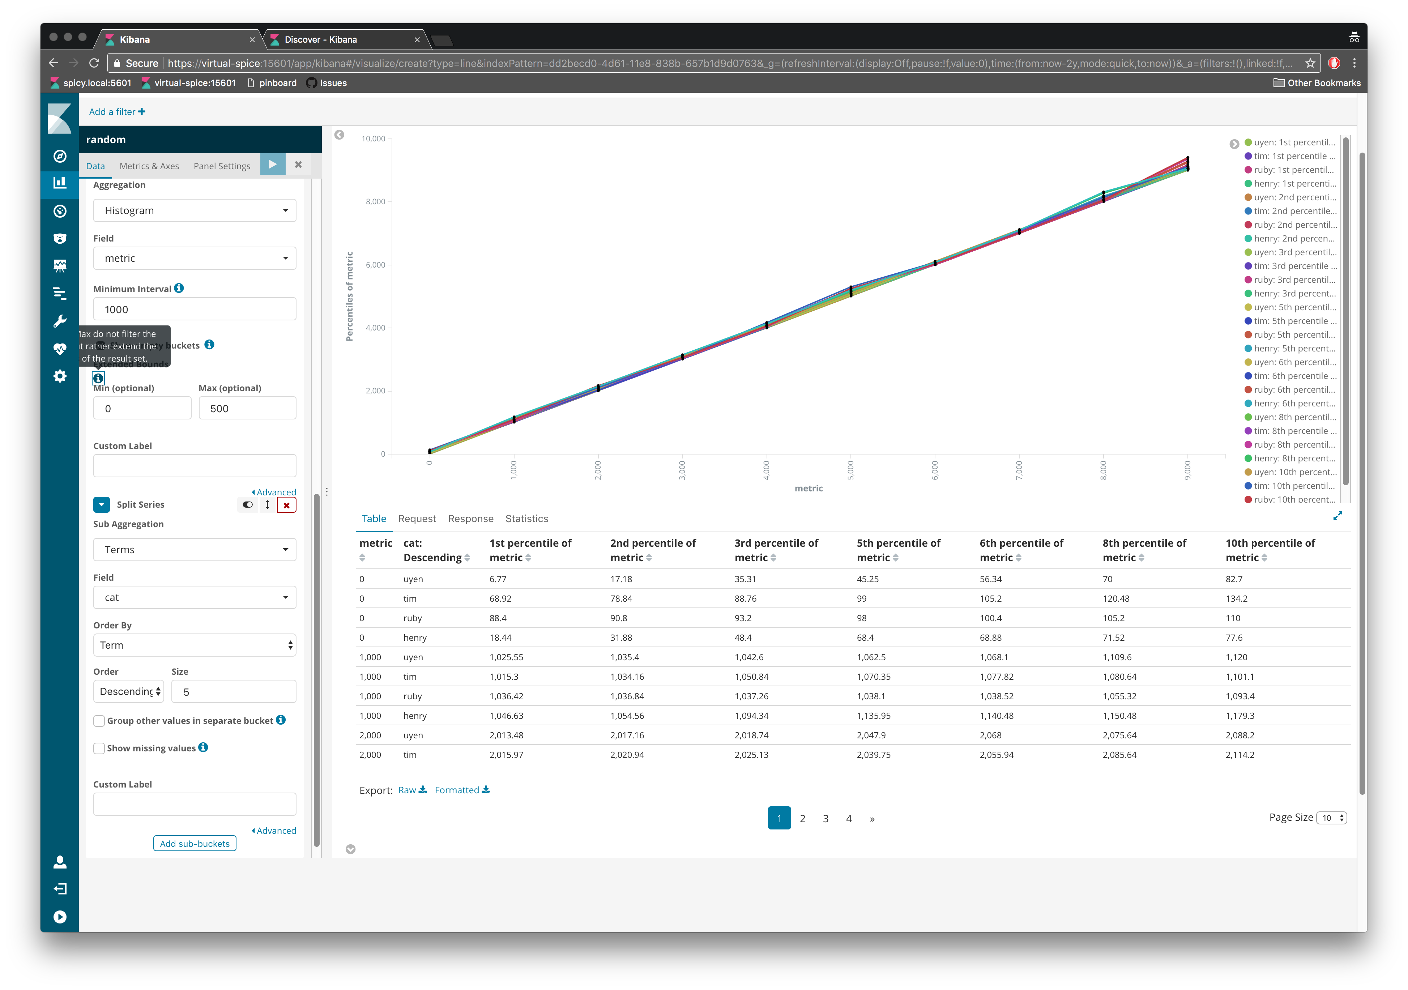Toggle the Split Series enable switch
The height and width of the screenshot is (990, 1408).
248,504
